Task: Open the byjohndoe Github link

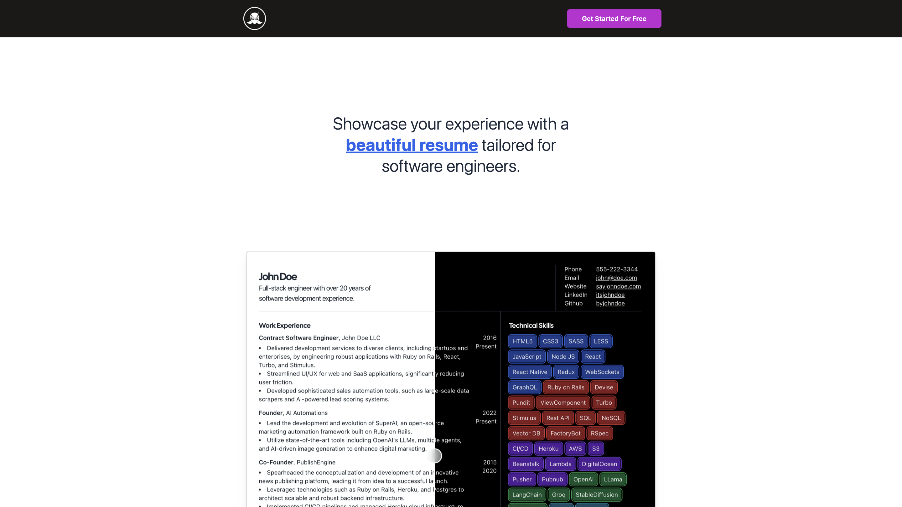Action: 610,303
